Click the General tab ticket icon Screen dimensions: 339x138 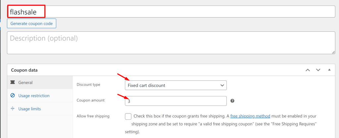click(13, 82)
